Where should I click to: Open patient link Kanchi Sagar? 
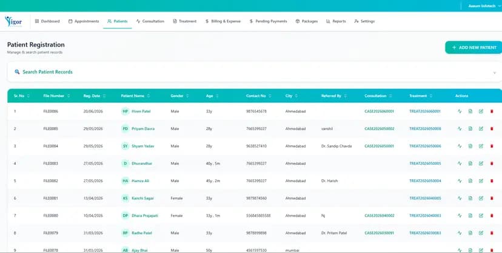click(x=143, y=198)
